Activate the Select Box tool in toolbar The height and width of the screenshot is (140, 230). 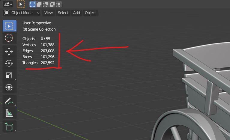click(10, 26)
